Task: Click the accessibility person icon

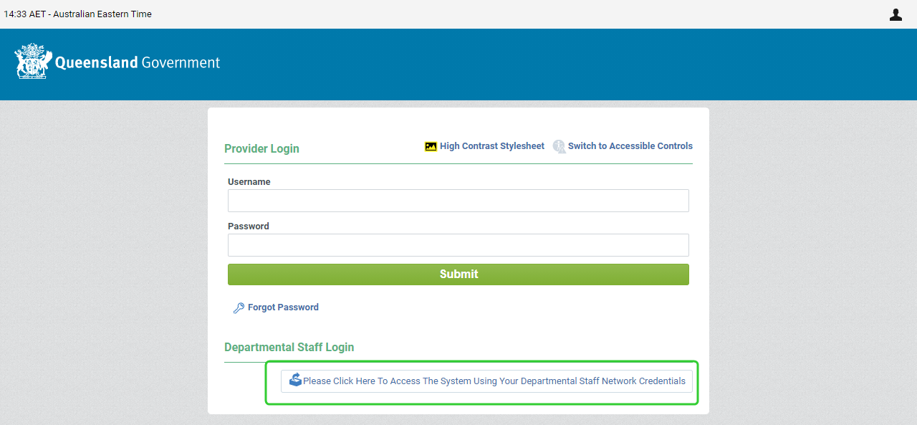Action: click(560, 146)
